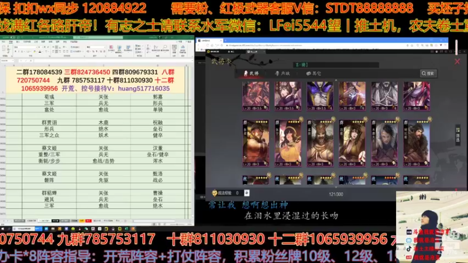Viewport: 468px width, 263px height.
Task: Open Sort & Filter in Excel ribbon
Action: (155, 49)
